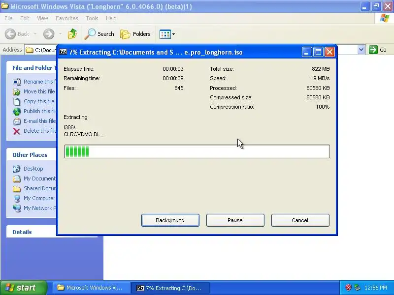The height and width of the screenshot is (295, 394).
Task: Click the Publish this file globe icon
Action: pos(17,112)
